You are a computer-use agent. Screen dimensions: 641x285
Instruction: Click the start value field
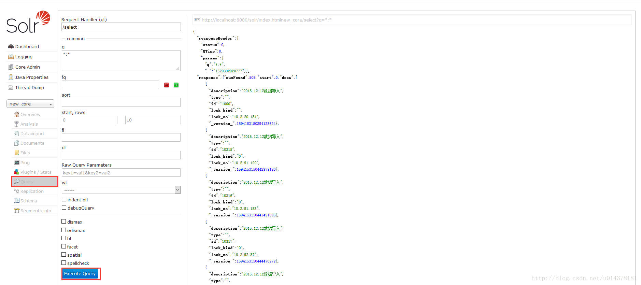[x=89, y=120]
